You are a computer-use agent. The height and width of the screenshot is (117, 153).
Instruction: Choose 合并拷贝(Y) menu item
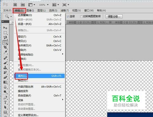point(39,46)
